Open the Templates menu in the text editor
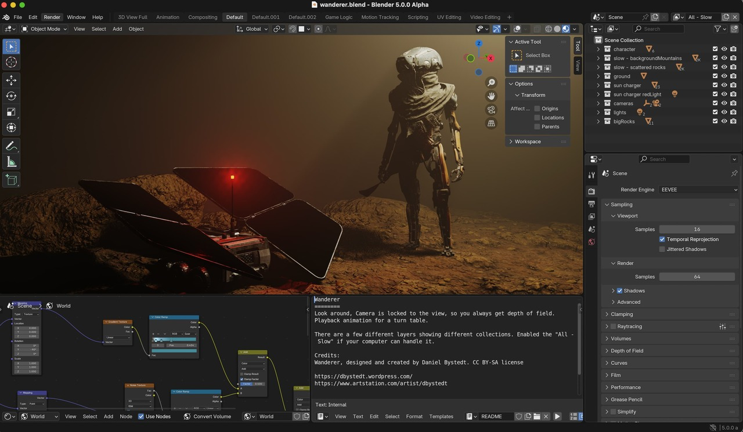 441,416
